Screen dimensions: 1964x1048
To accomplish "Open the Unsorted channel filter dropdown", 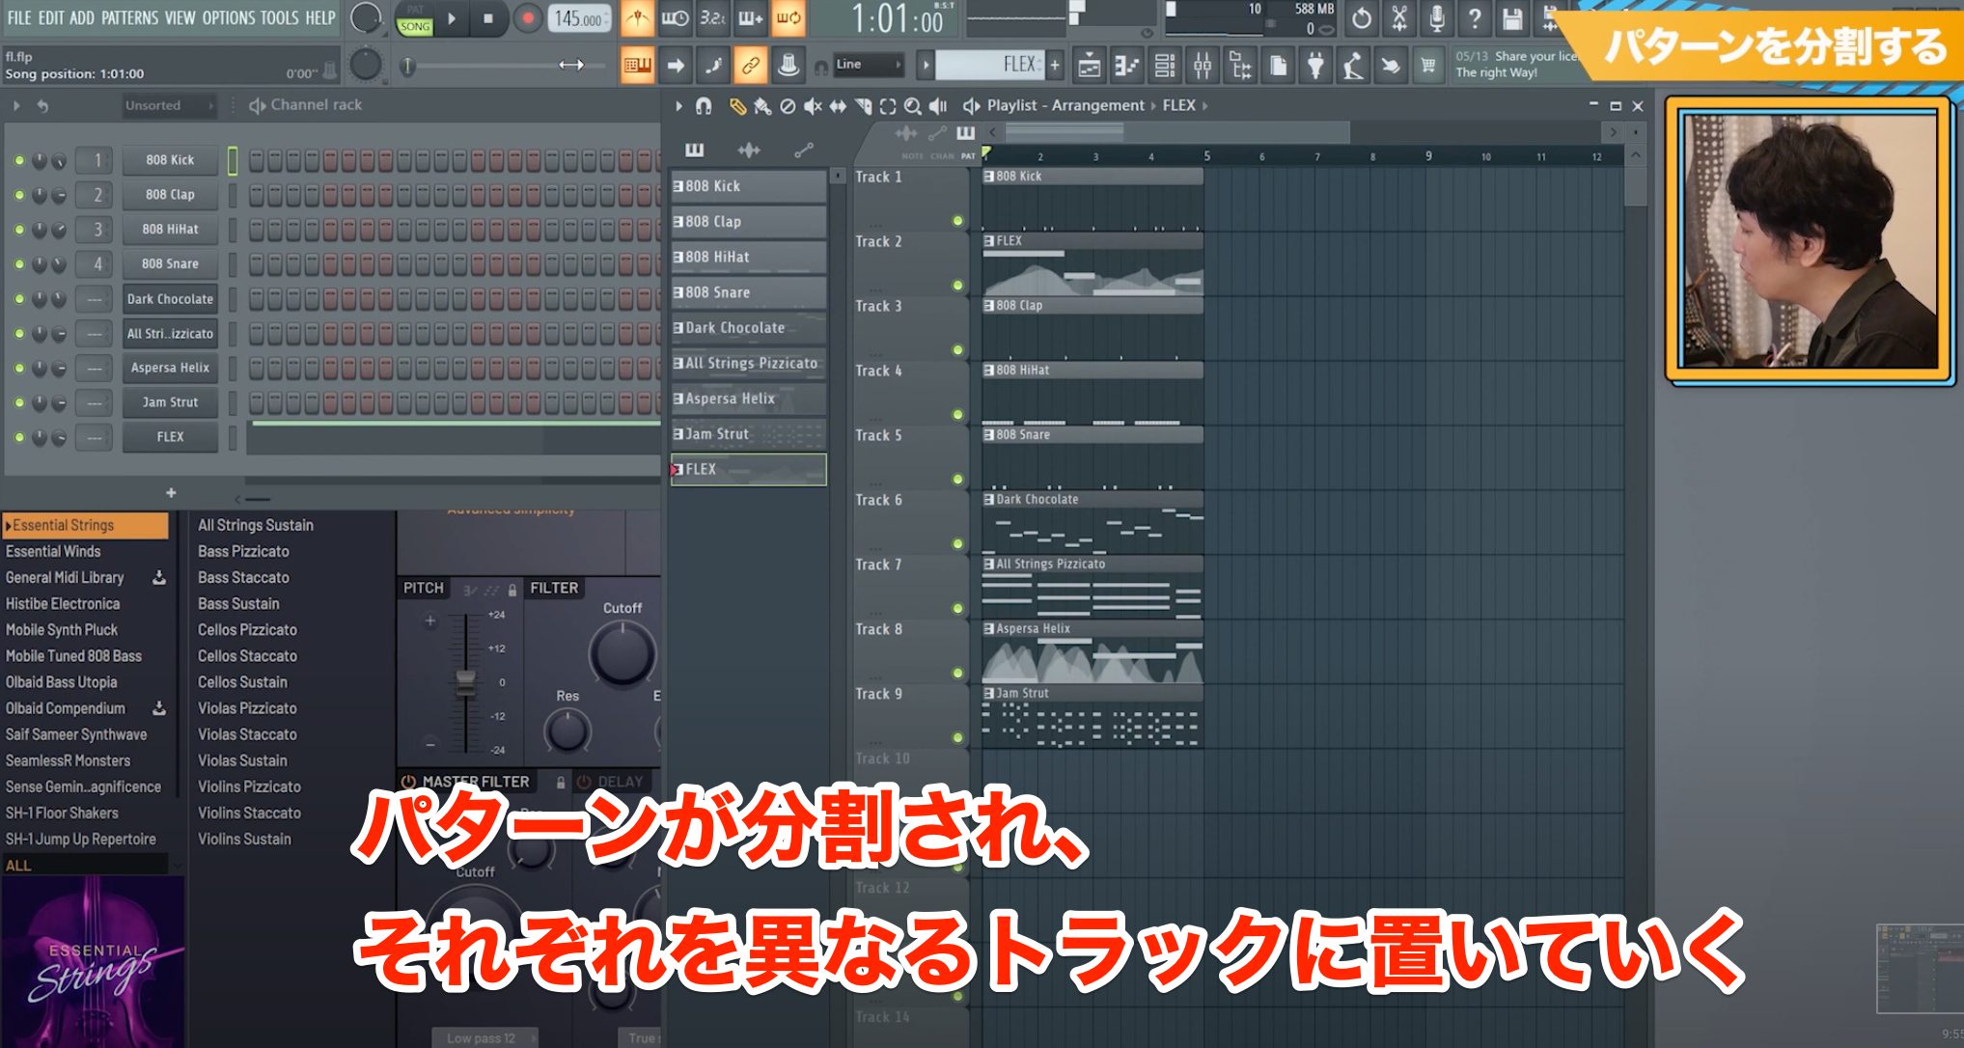I will [x=169, y=105].
